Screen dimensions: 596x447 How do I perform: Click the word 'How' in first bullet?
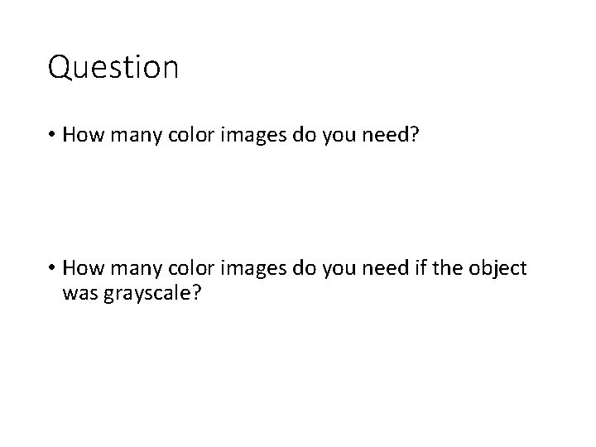click(x=84, y=134)
